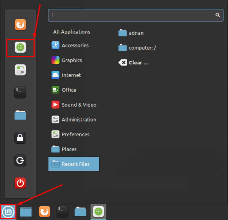The width and height of the screenshot is (228, 220).
Task: Select the Recent Files category
Action: (x=74, y=164)
